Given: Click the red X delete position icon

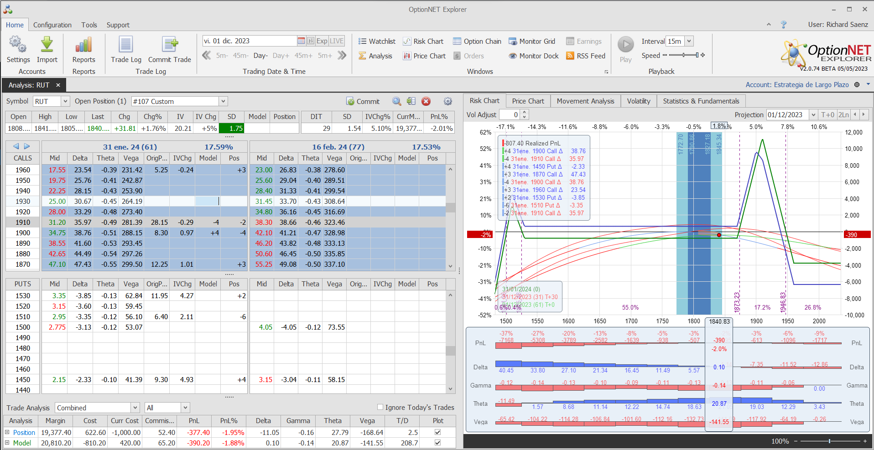Looking at the screenshot, I should 426,101.
